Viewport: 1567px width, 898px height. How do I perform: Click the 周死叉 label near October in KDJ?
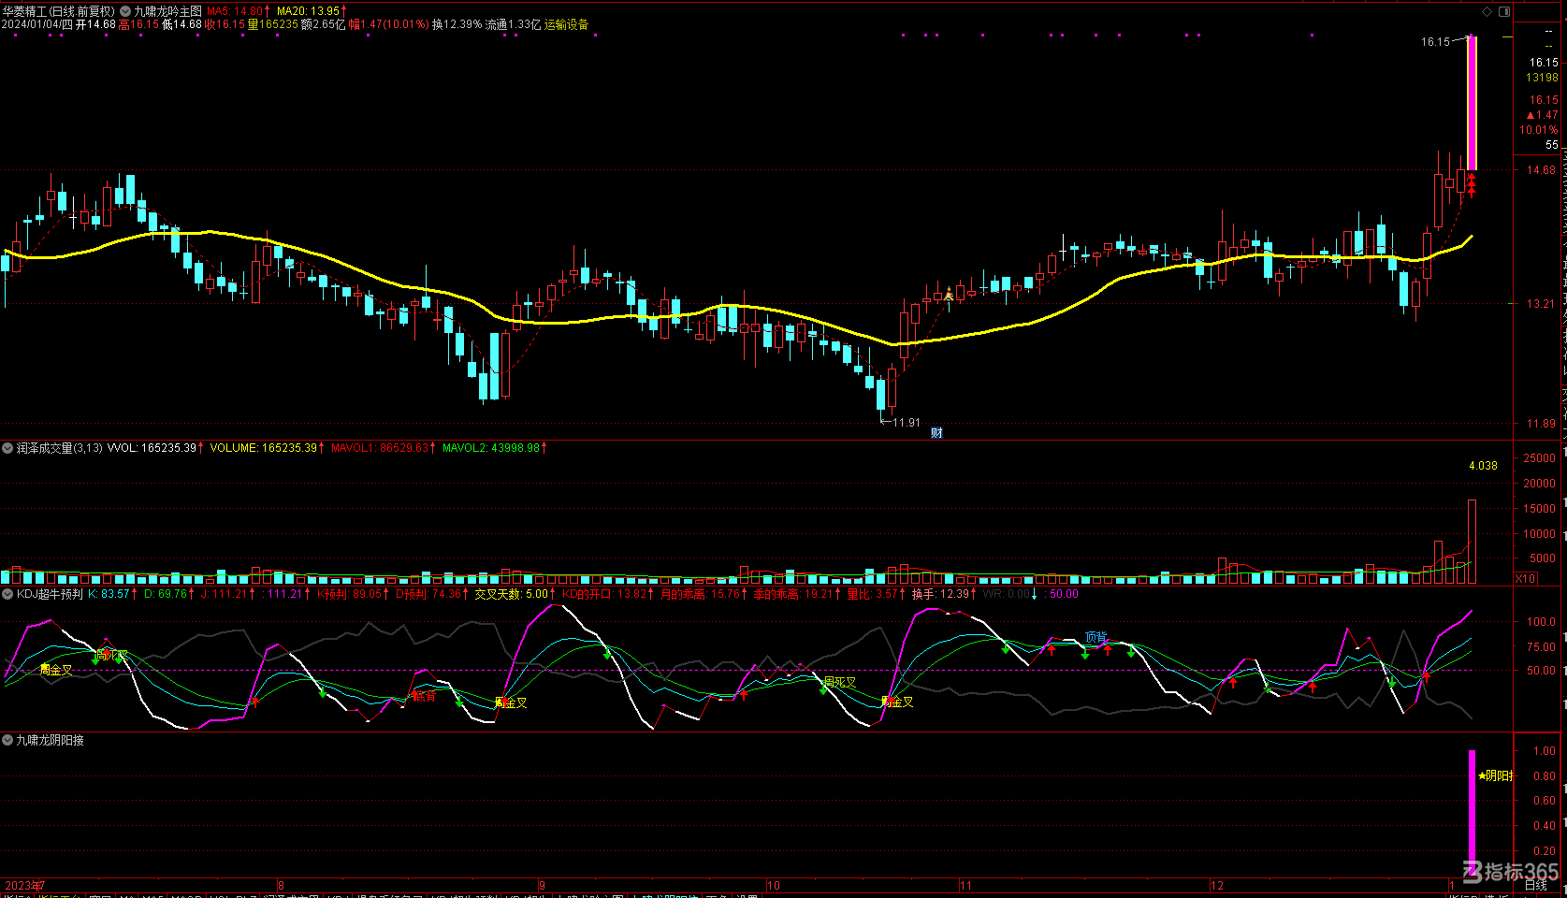point(839,683)
